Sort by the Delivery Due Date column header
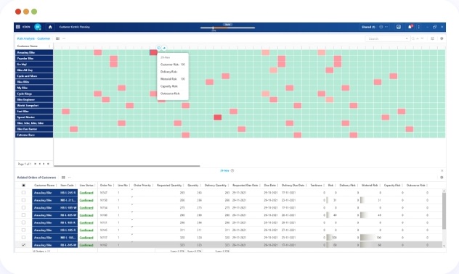 (293, 185)
